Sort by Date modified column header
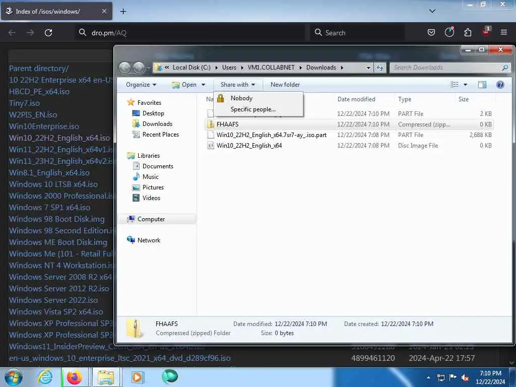This screenshot has width=516, height=387. pos(356,99)
